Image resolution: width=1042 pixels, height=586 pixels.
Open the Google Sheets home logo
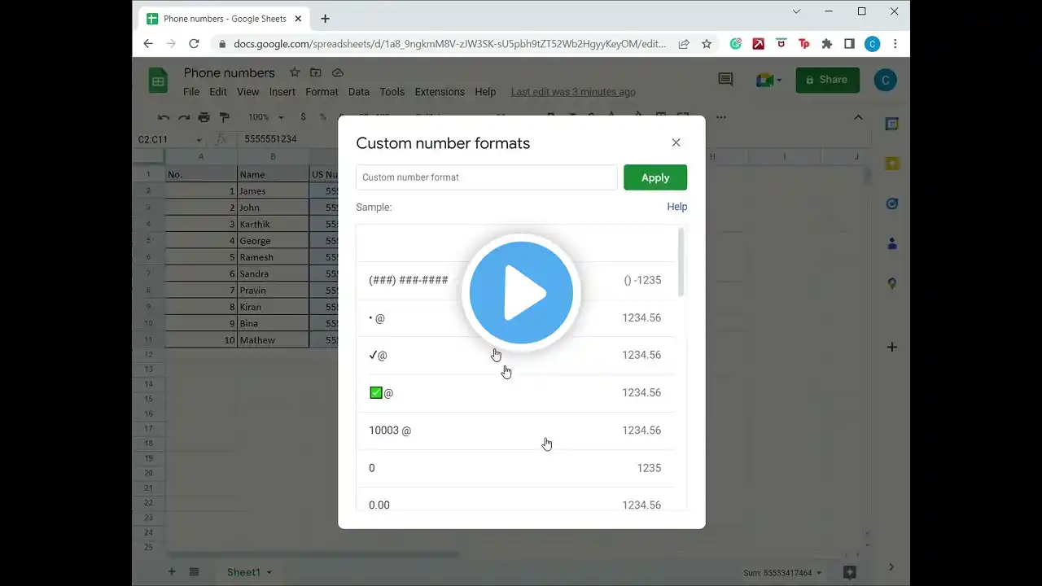tap(158, 81)
